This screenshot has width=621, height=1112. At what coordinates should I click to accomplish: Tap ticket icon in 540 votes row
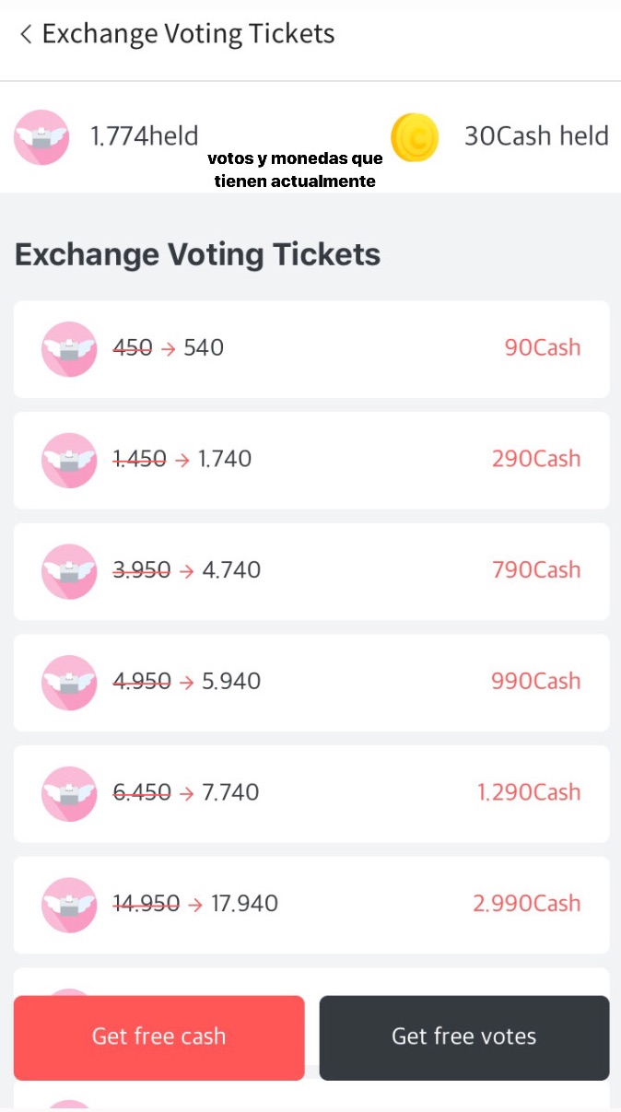click(x=69, y=349)
